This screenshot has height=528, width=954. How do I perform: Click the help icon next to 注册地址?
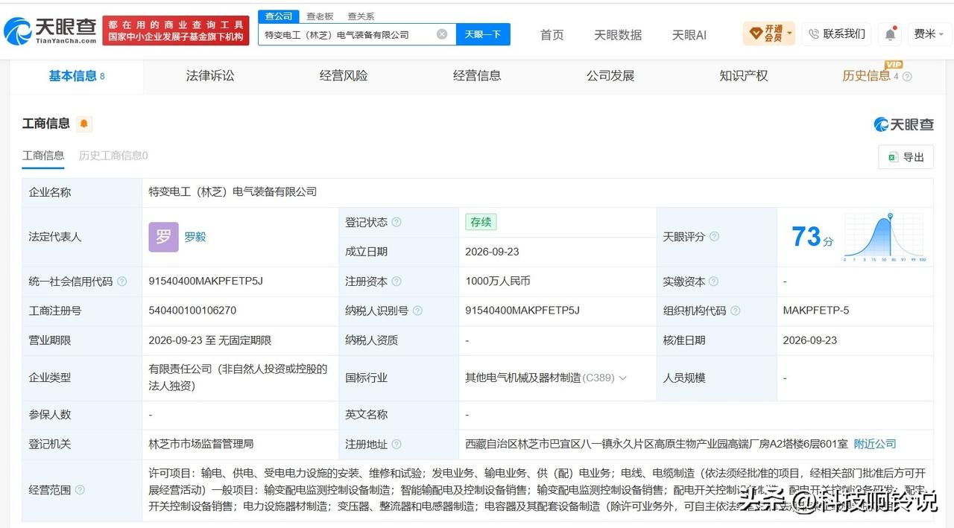(x=397, y=445)
